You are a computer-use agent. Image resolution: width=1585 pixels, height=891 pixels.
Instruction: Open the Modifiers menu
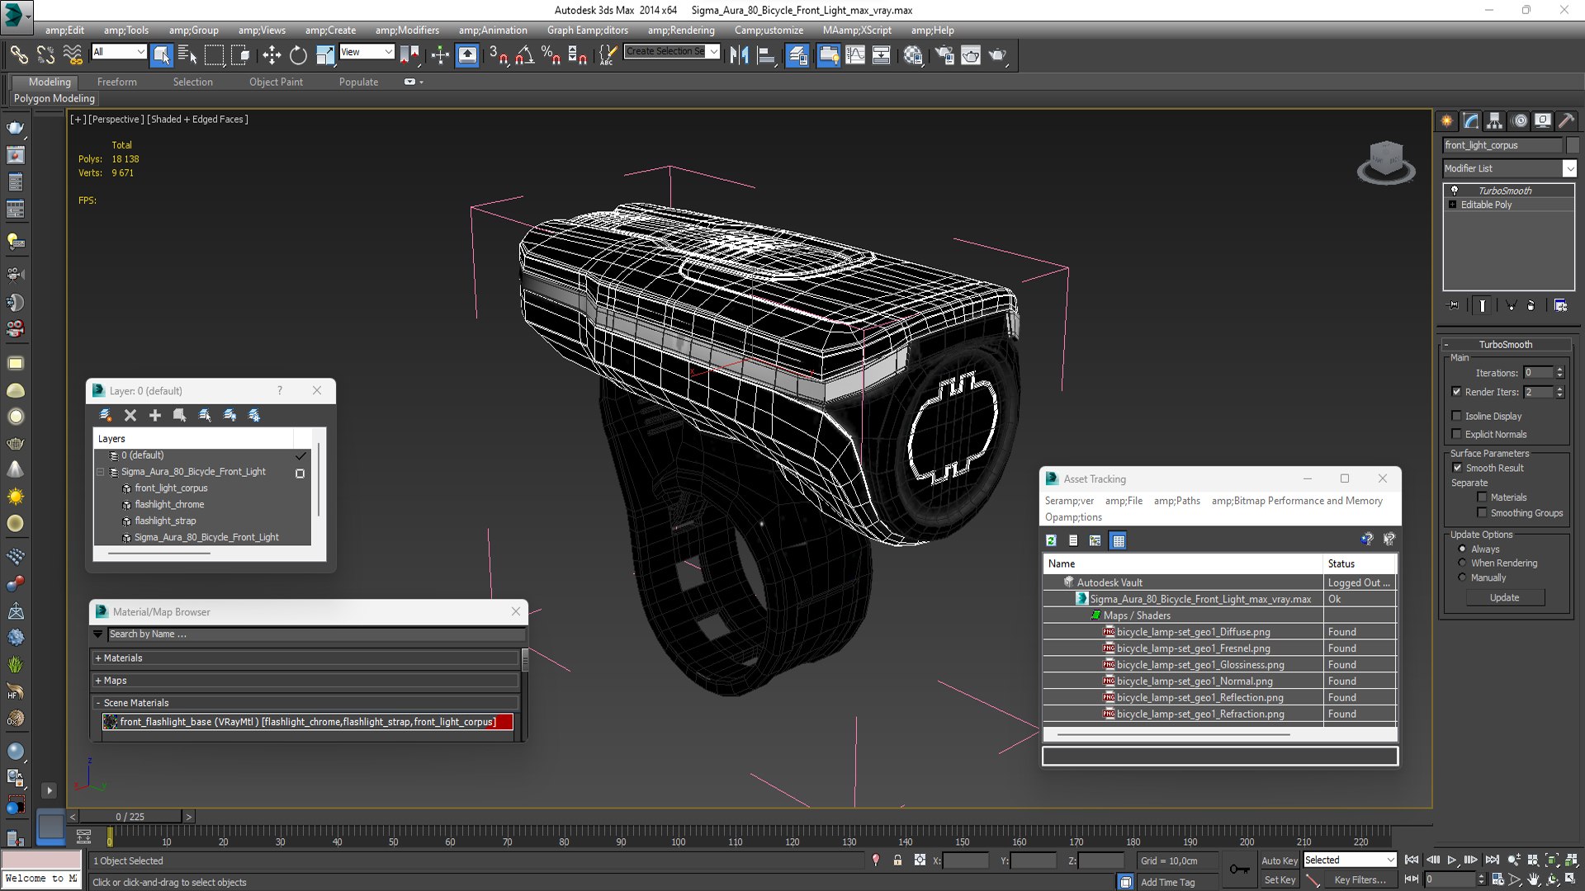point(407,30)
